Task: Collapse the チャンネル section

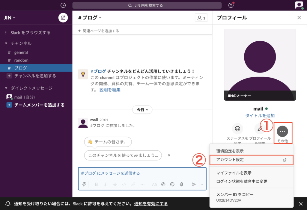Action: (6, 43)
